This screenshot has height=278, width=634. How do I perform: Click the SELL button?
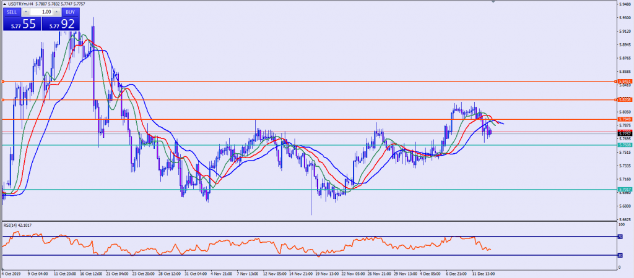(x=12, y=12)
